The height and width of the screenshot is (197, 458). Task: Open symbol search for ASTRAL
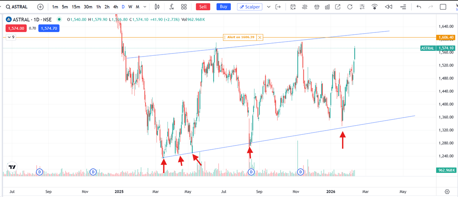click(x=17, y=7)
